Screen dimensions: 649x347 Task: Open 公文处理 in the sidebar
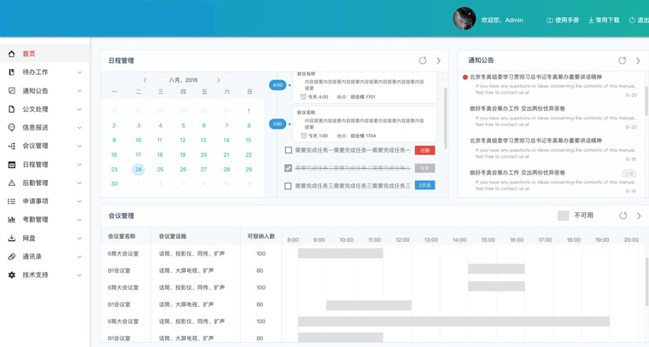(35, 109)
